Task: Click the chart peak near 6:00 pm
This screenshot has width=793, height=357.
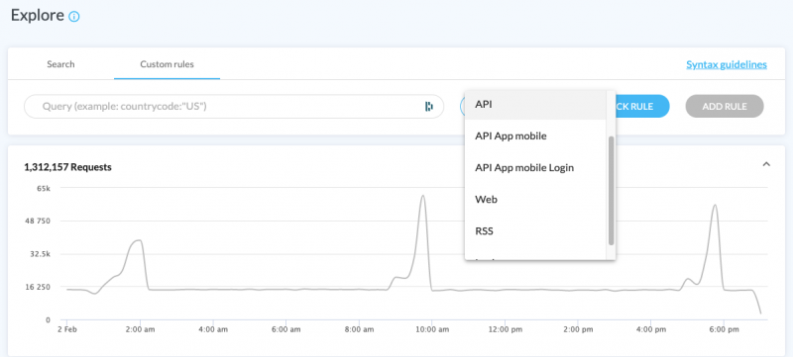Action: (x=715, y=206)
